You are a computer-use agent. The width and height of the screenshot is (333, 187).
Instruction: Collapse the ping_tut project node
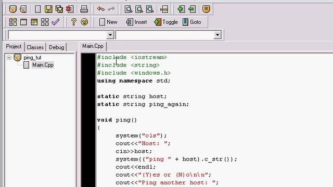pyautogui.click(x=9, y=58)
